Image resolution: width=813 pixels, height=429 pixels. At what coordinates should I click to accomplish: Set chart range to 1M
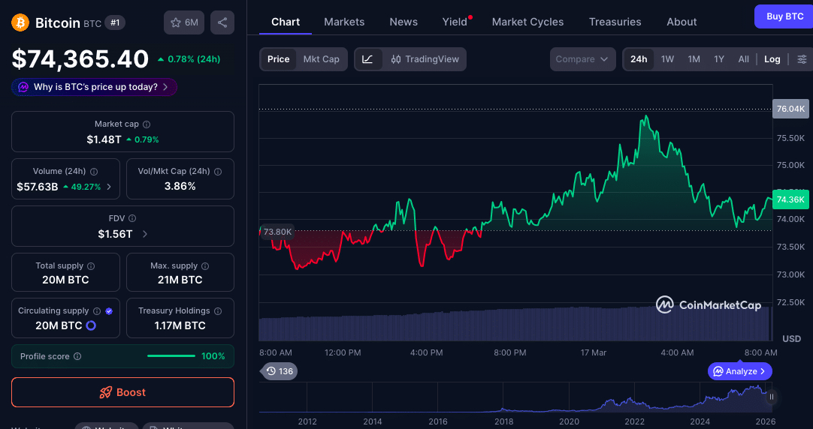pyautogui.click(x=694, y=59)
